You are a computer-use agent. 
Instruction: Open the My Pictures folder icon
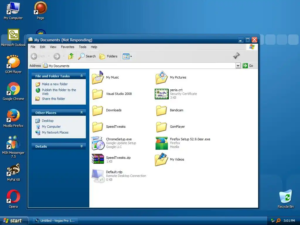[x=161, y=77]
